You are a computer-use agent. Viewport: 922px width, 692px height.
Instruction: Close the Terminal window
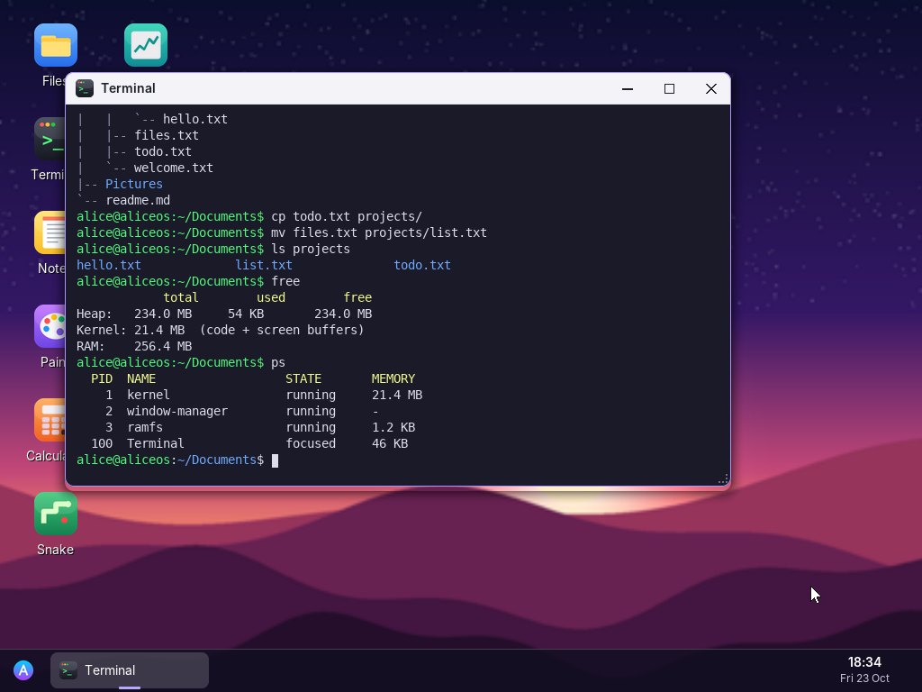point(711,89)
